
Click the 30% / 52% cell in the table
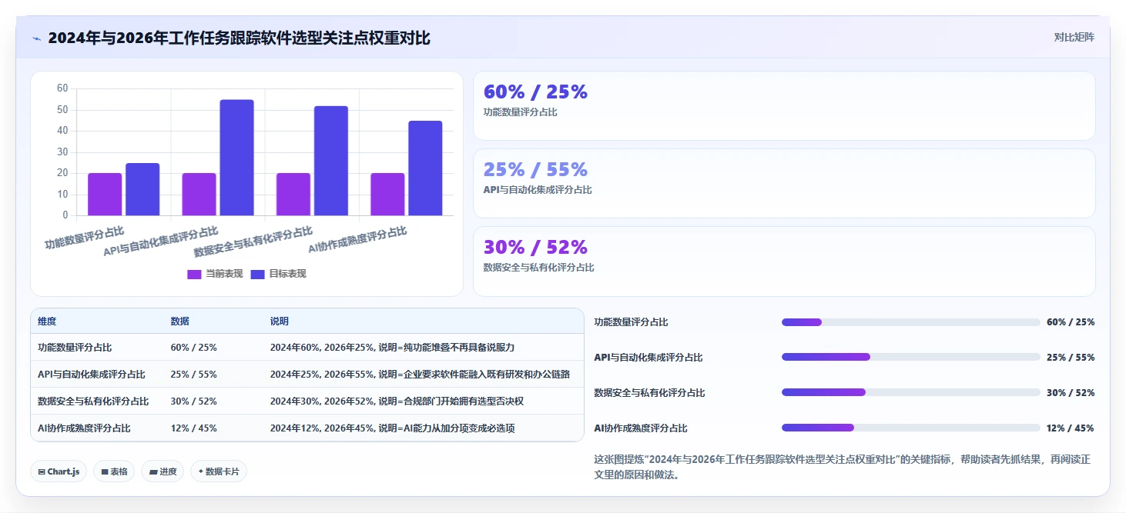click(194, 401)
